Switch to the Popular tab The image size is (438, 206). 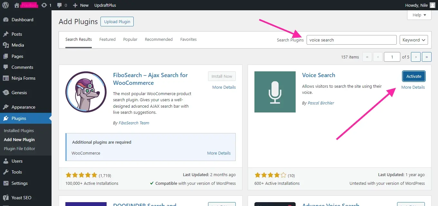(x=130, y=40)
